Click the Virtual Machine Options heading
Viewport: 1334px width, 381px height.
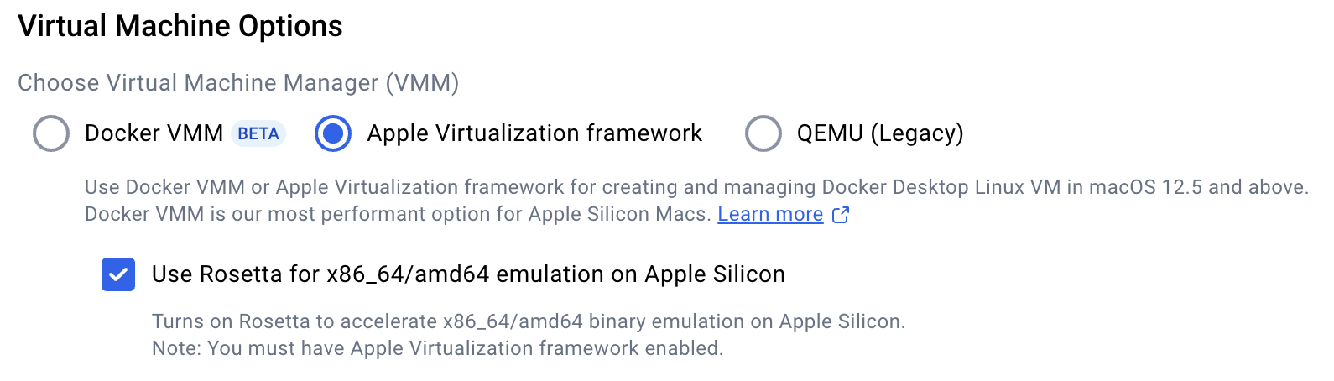click(x=180, y=26)
